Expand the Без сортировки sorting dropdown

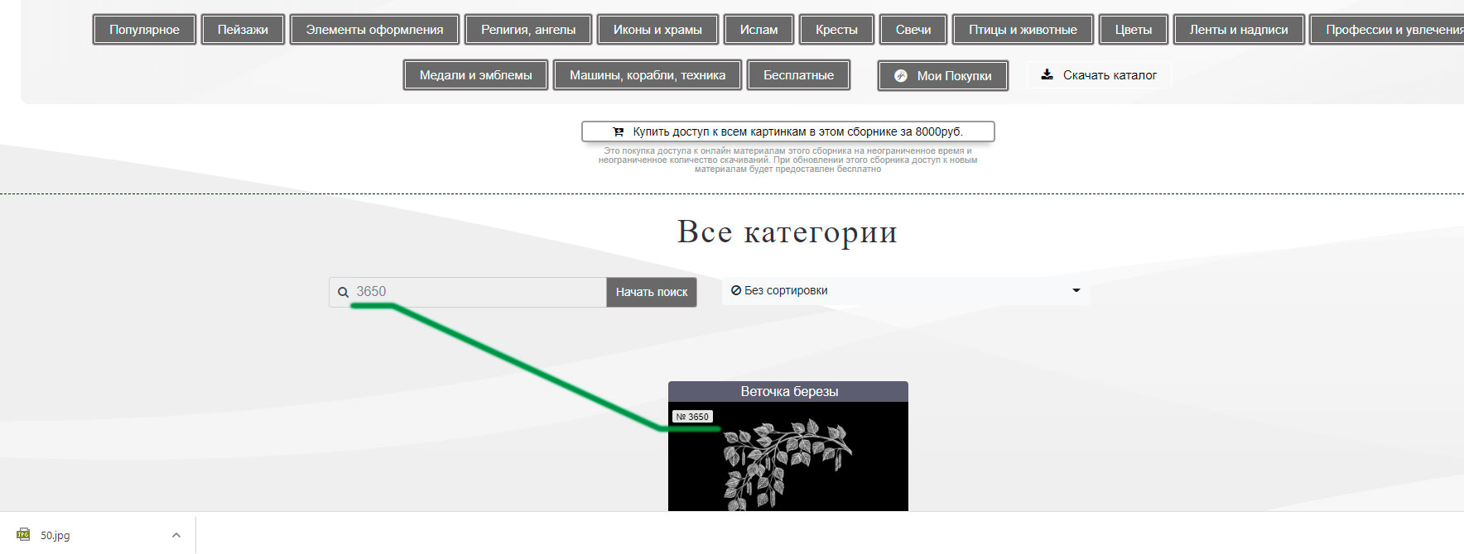pos(906,291)
